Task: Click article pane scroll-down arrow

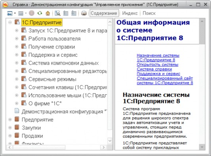Action: pyautogui.click(x=202, y=147)
